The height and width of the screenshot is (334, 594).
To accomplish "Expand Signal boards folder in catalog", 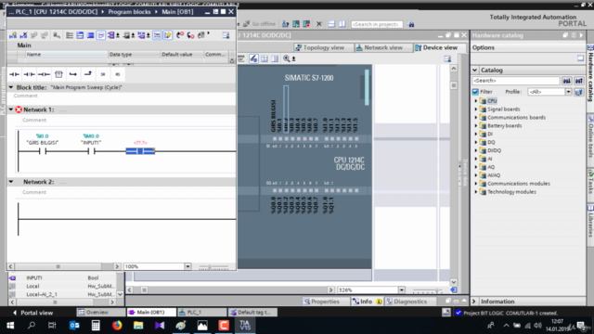I will 476,109.
